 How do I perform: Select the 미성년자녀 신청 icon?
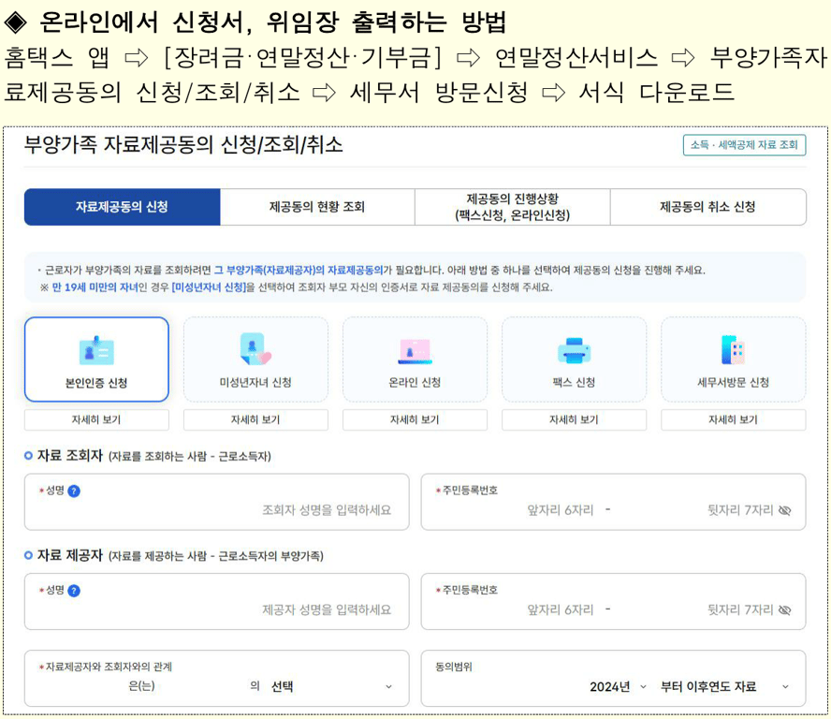coord(255,349)
